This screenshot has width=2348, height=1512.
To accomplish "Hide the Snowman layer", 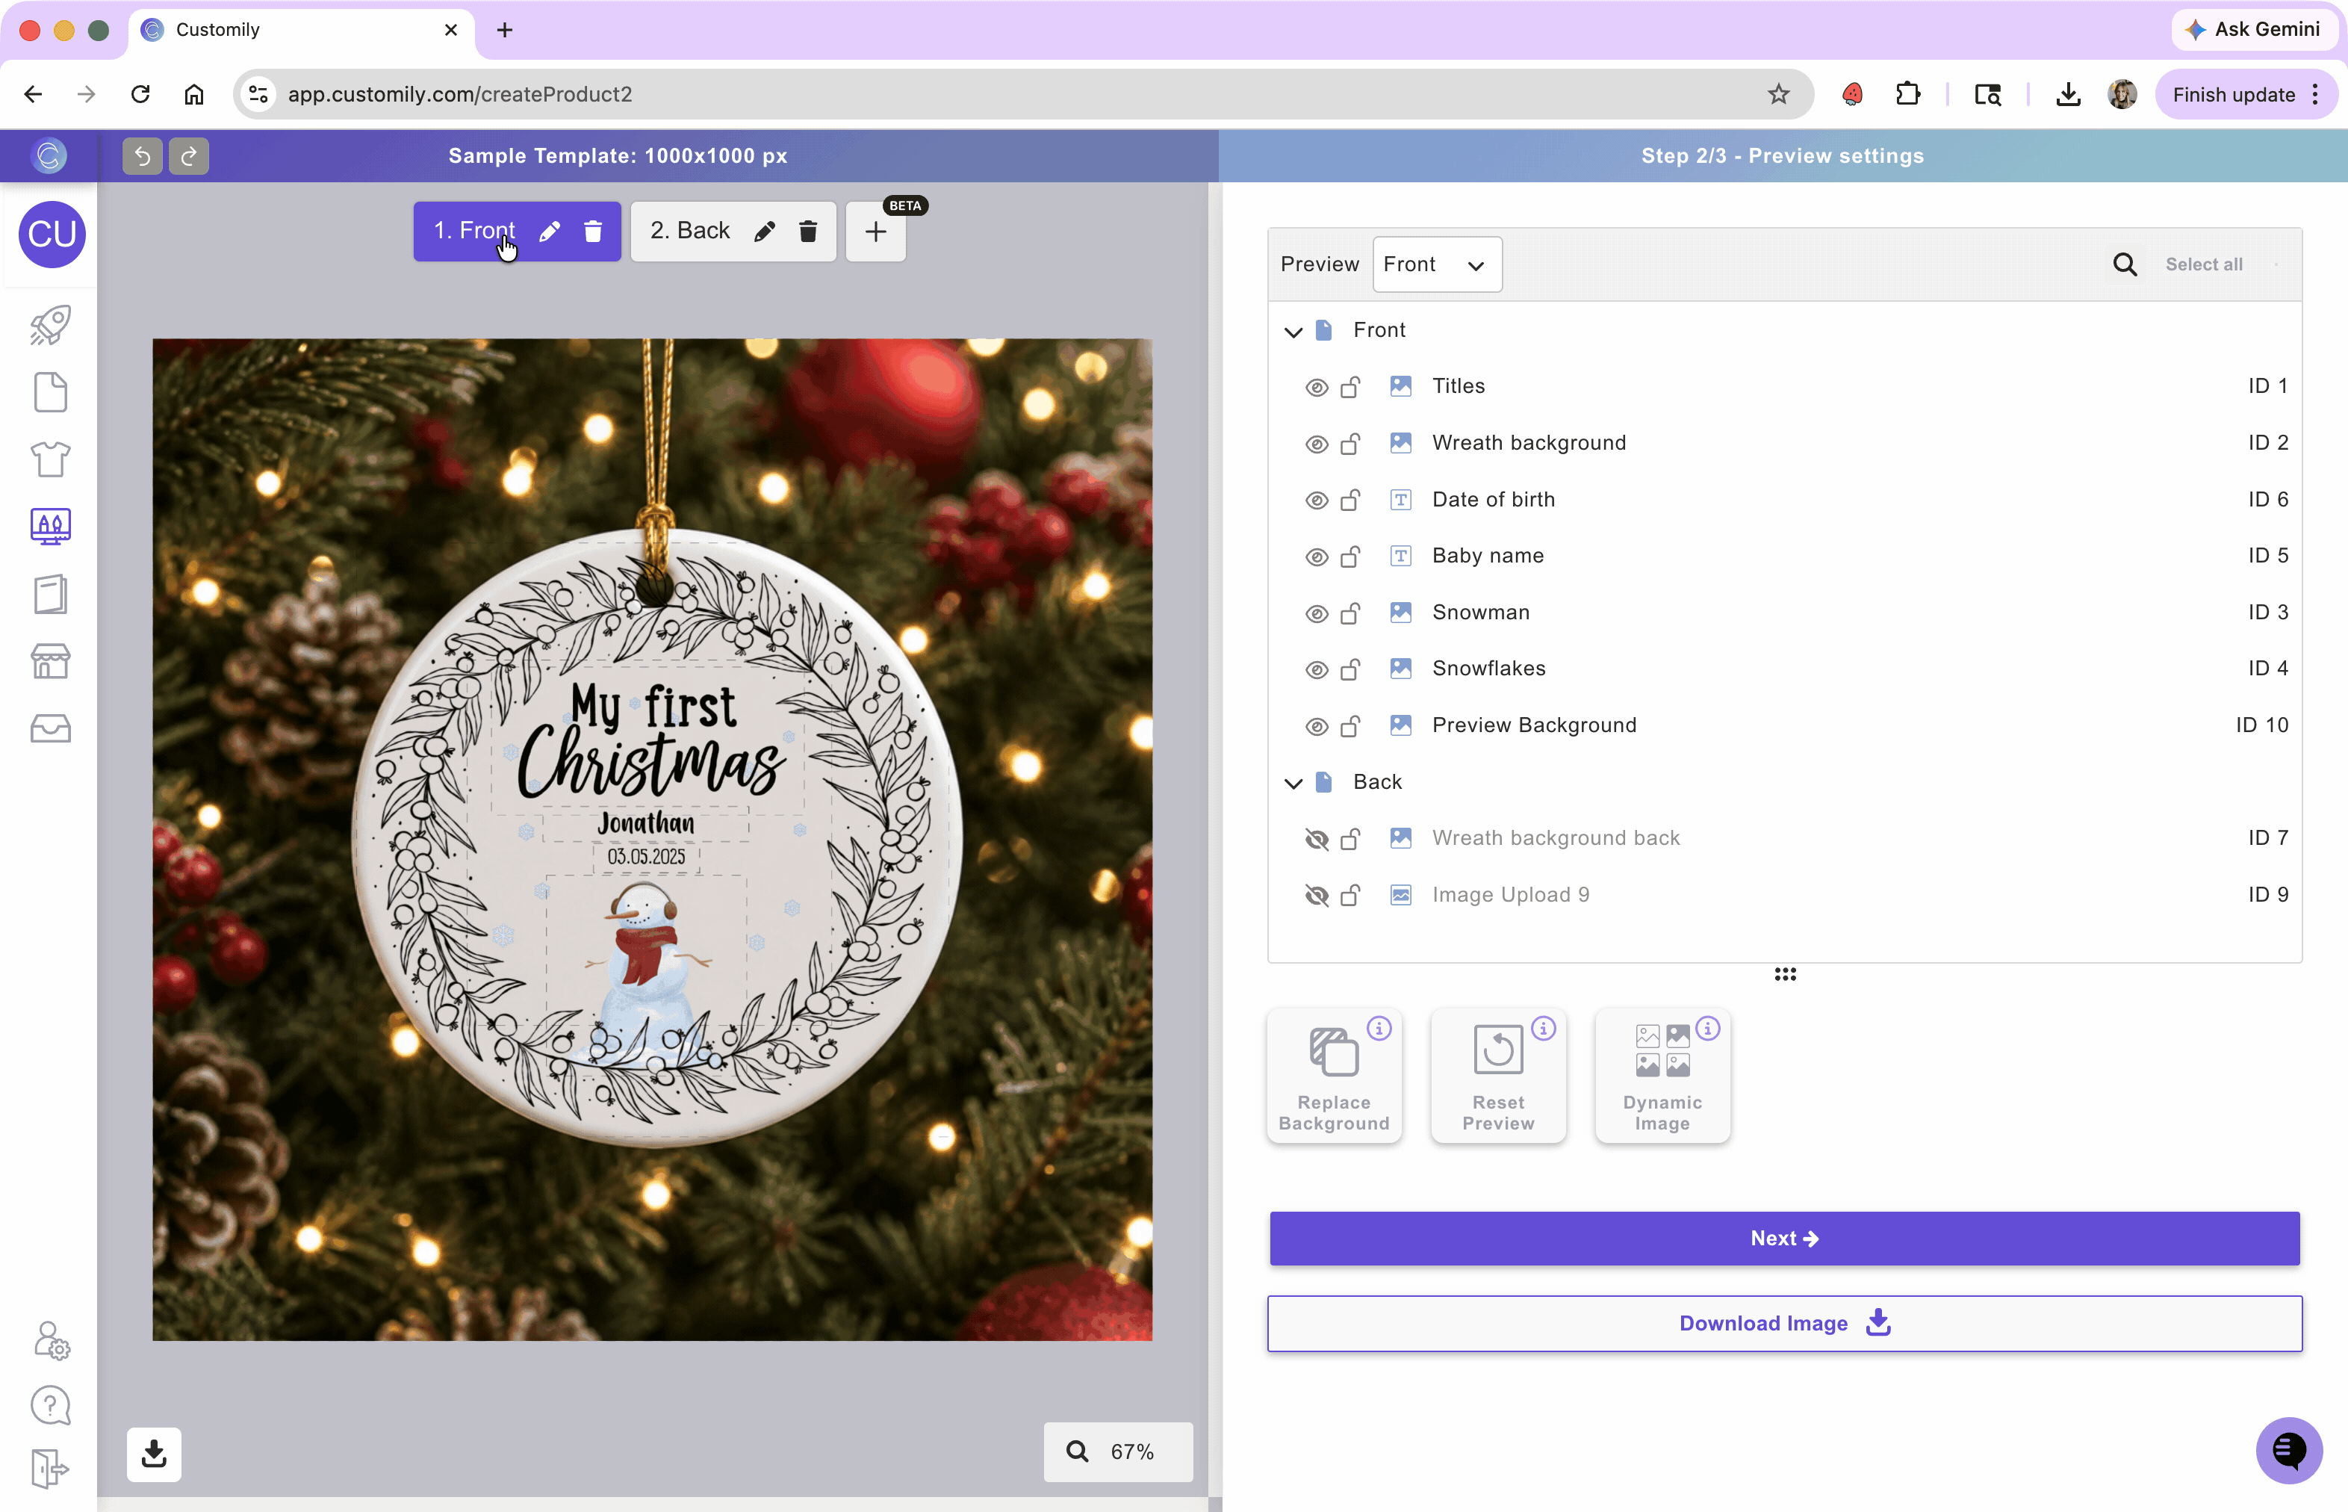I will [1317, 613].
